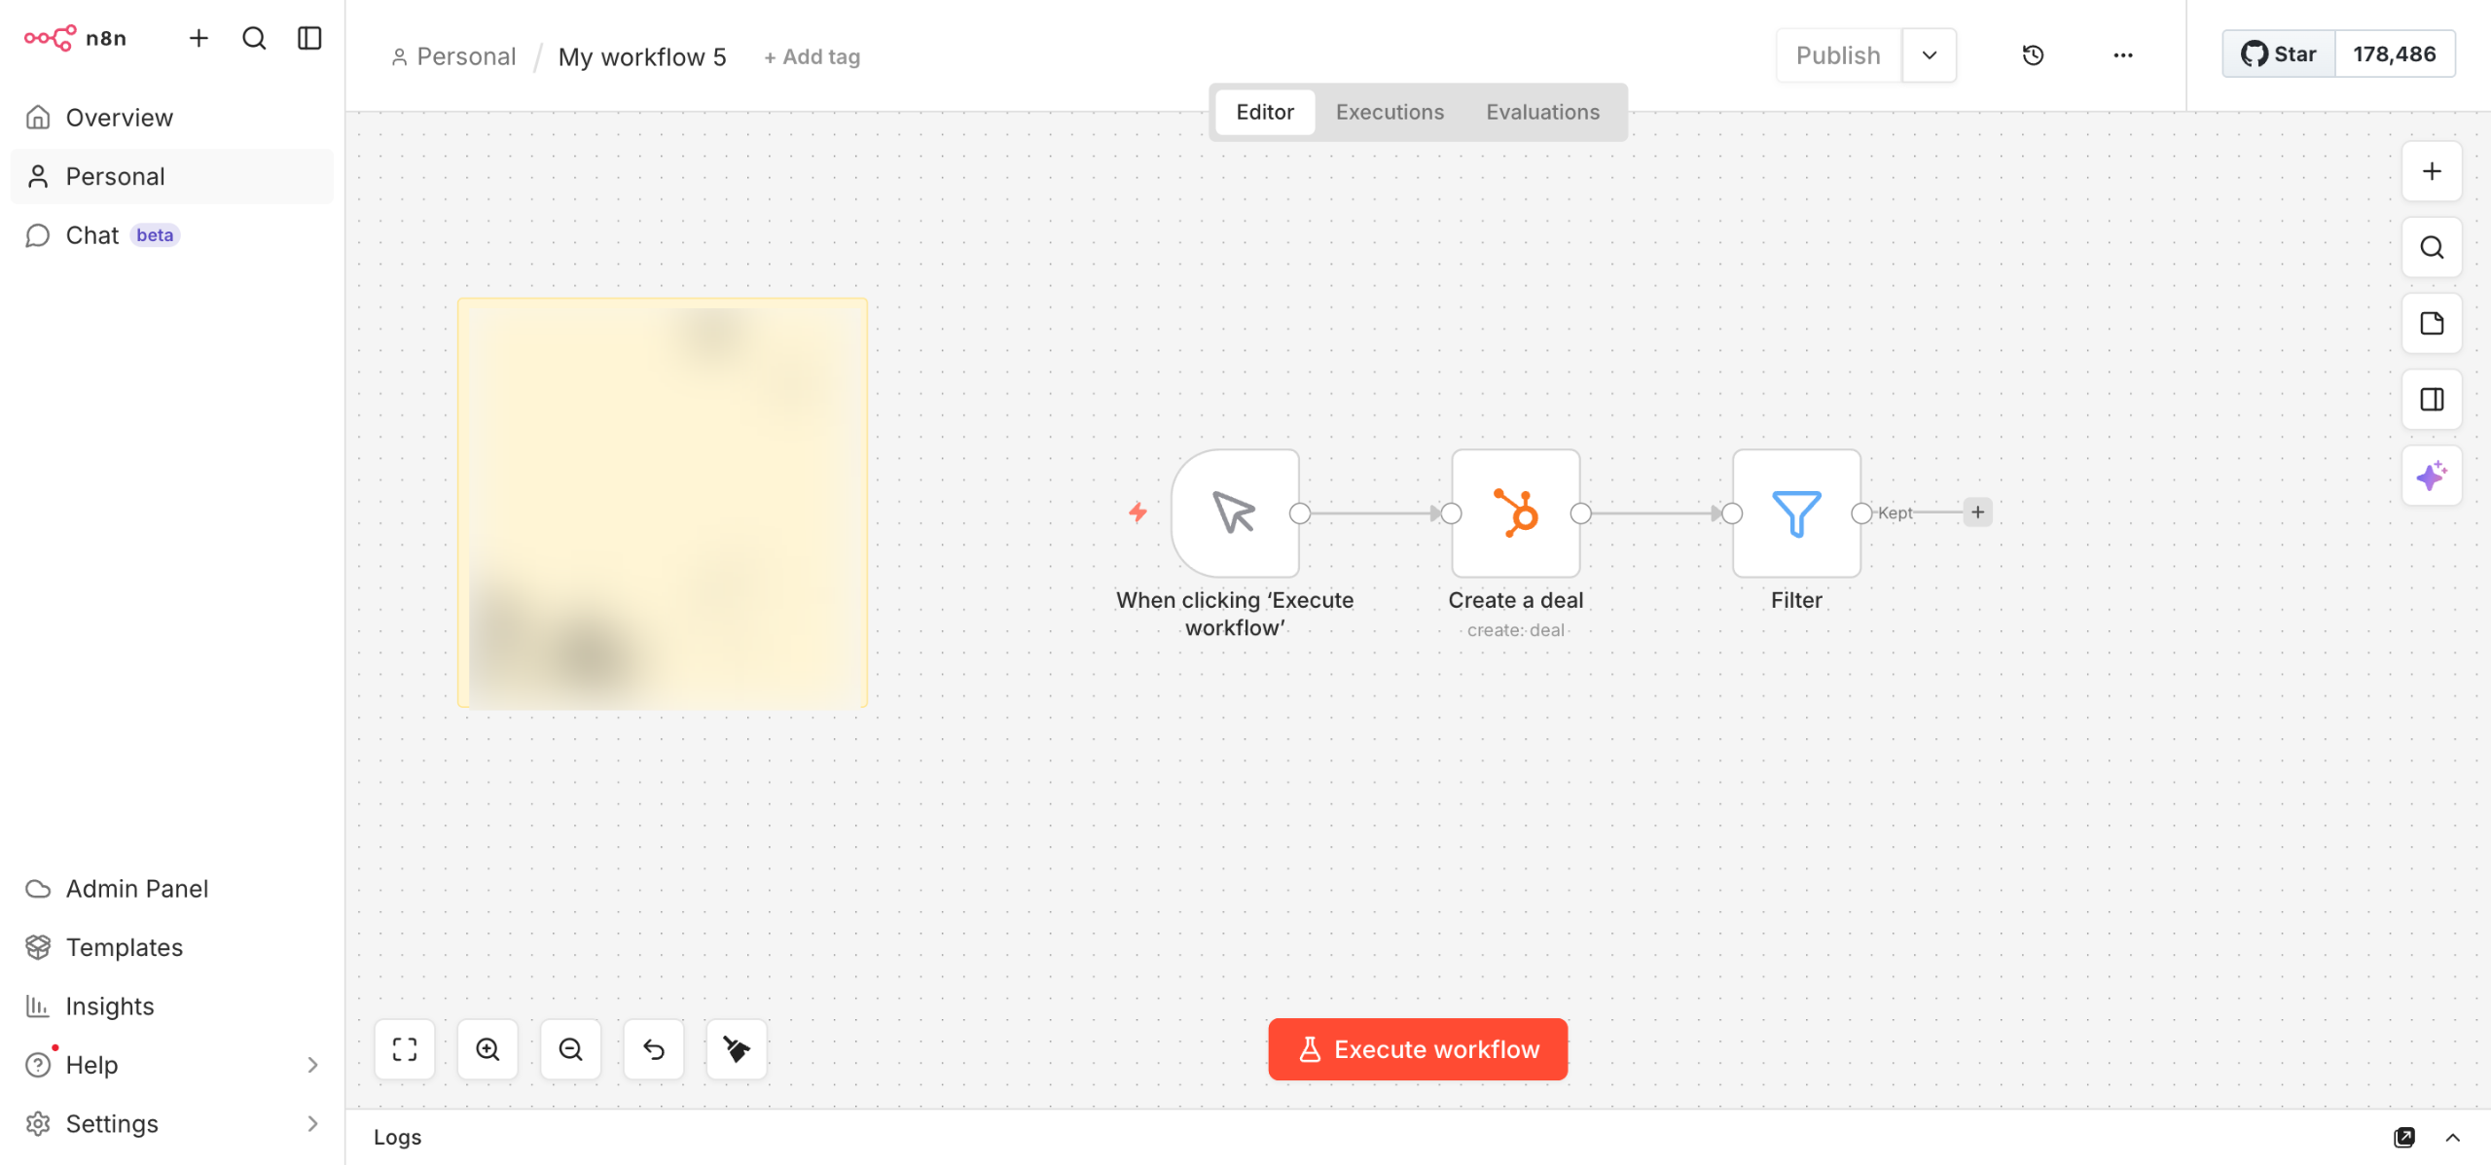Image resolution: width=2491 pixels, height=1165 pixels.
Task: Add a sticky note from the right panel
Action: point(2432,324)
